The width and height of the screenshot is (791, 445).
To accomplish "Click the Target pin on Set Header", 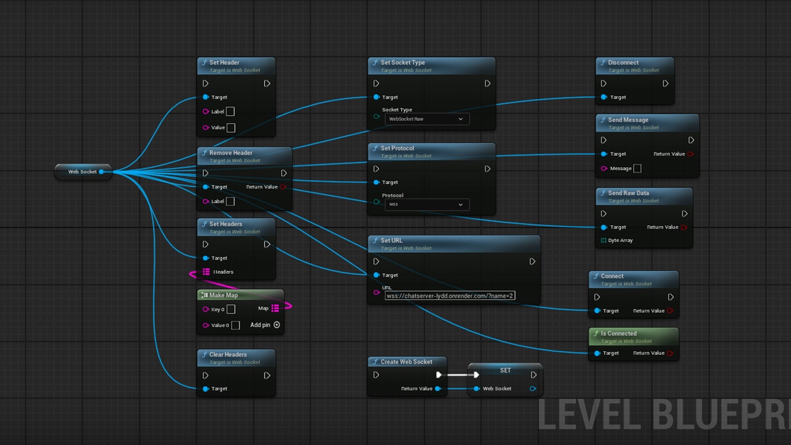I will [206, 97].
